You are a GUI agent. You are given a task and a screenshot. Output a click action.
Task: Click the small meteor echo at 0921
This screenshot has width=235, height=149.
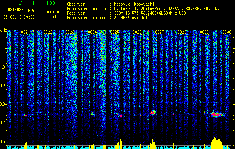[x=25, y=115]
